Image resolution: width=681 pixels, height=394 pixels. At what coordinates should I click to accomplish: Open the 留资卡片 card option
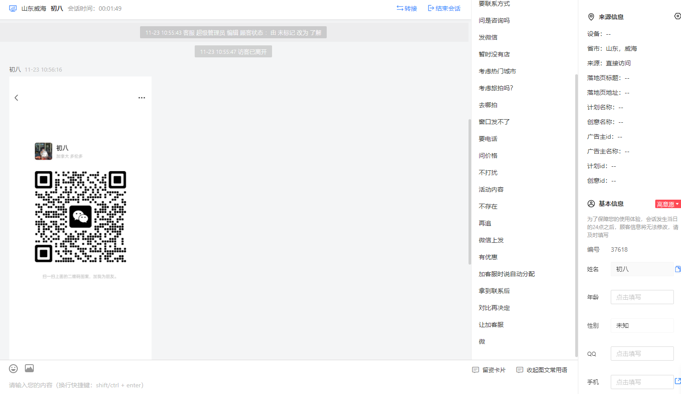pos(489,370)
